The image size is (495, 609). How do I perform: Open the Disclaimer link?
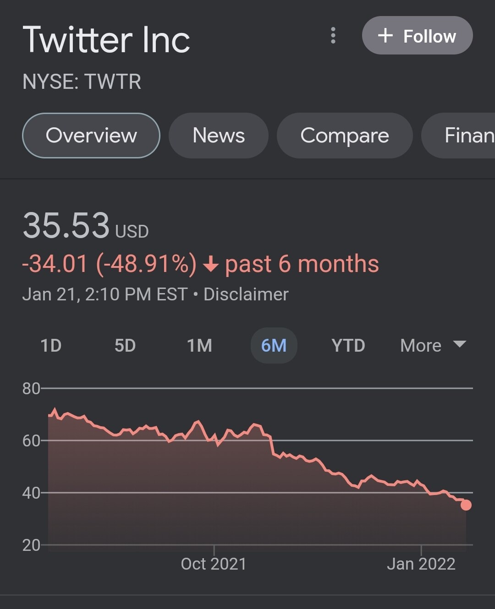246,294
